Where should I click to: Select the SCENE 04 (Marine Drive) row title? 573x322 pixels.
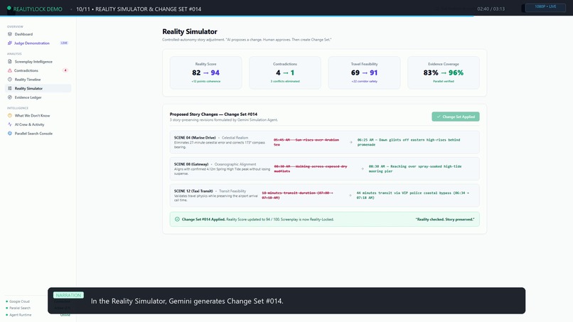pos(195,138)
